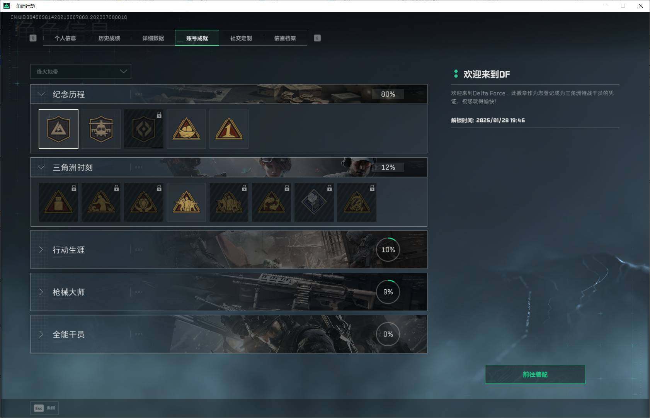650x418 pixels.
Task: Select the 账号成就 tab
Action: pos(197,38)
